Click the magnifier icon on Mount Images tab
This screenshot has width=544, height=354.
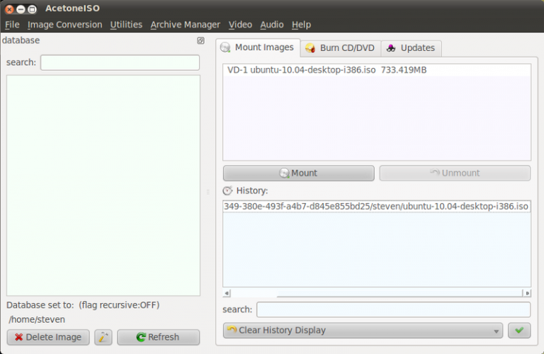(226, 48)
